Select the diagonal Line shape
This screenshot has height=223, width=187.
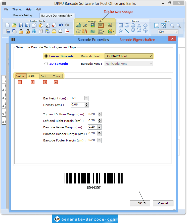pyautogui.click(x=127, y=30)
